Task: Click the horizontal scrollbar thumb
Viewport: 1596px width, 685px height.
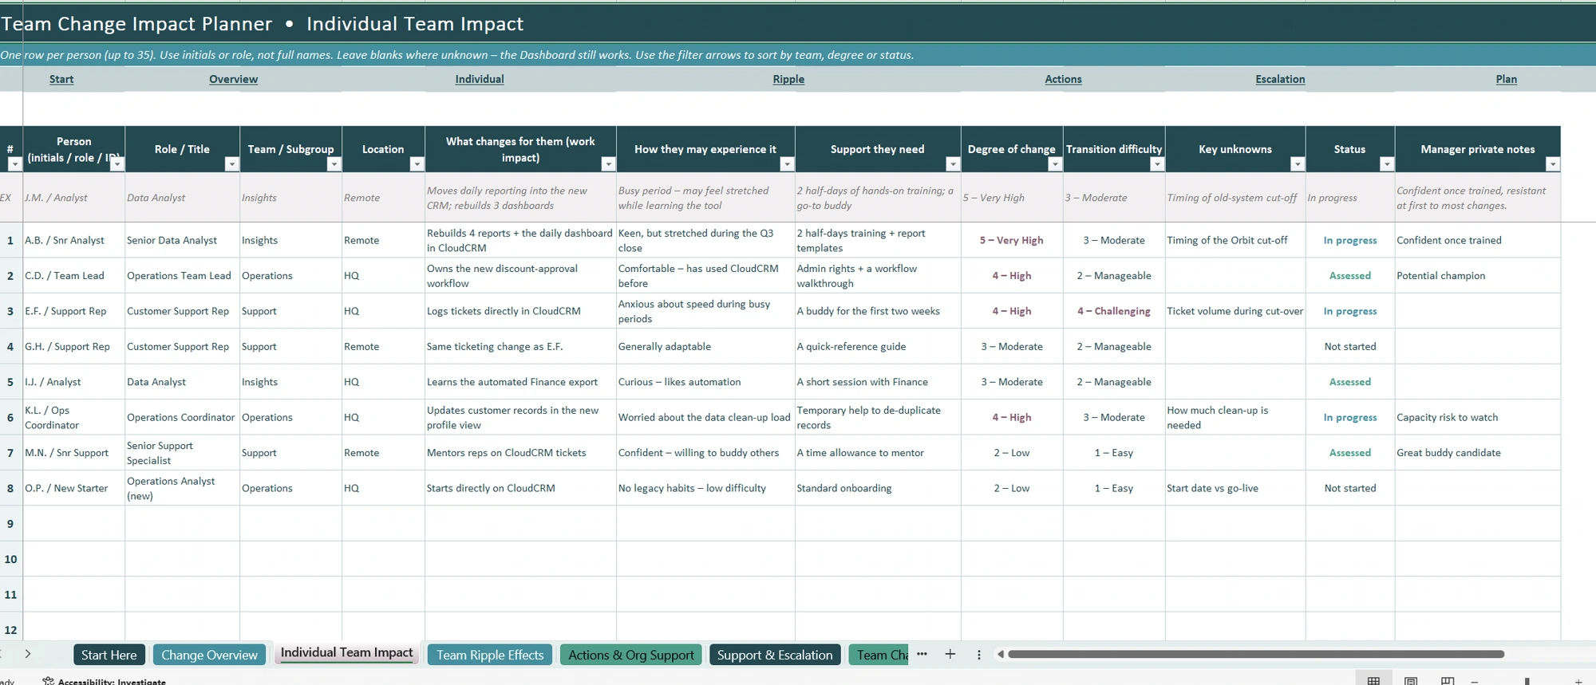Action: click(x=1256, y=655)
